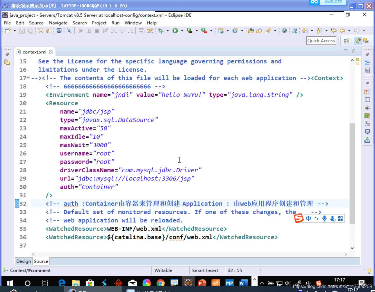Click the scroll-down arrow of the editor
This screenshot has width=375, height=292.
(352, 248)
